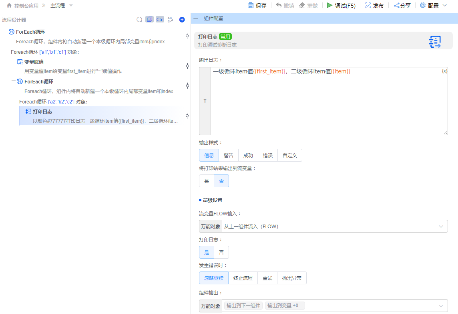Start debugging with 调试(F5)
The image size is (458, 314).
click(341, 6)
